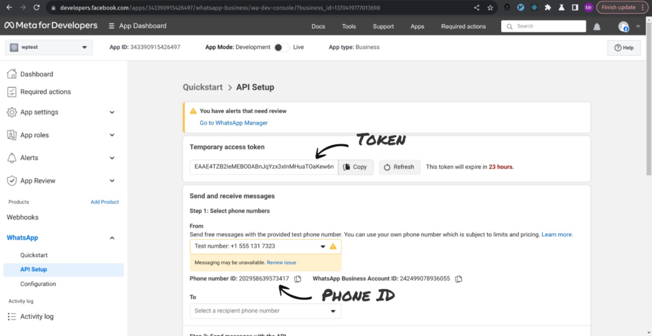
Task: Click the Search field in the header
Action: click(543, 26)
